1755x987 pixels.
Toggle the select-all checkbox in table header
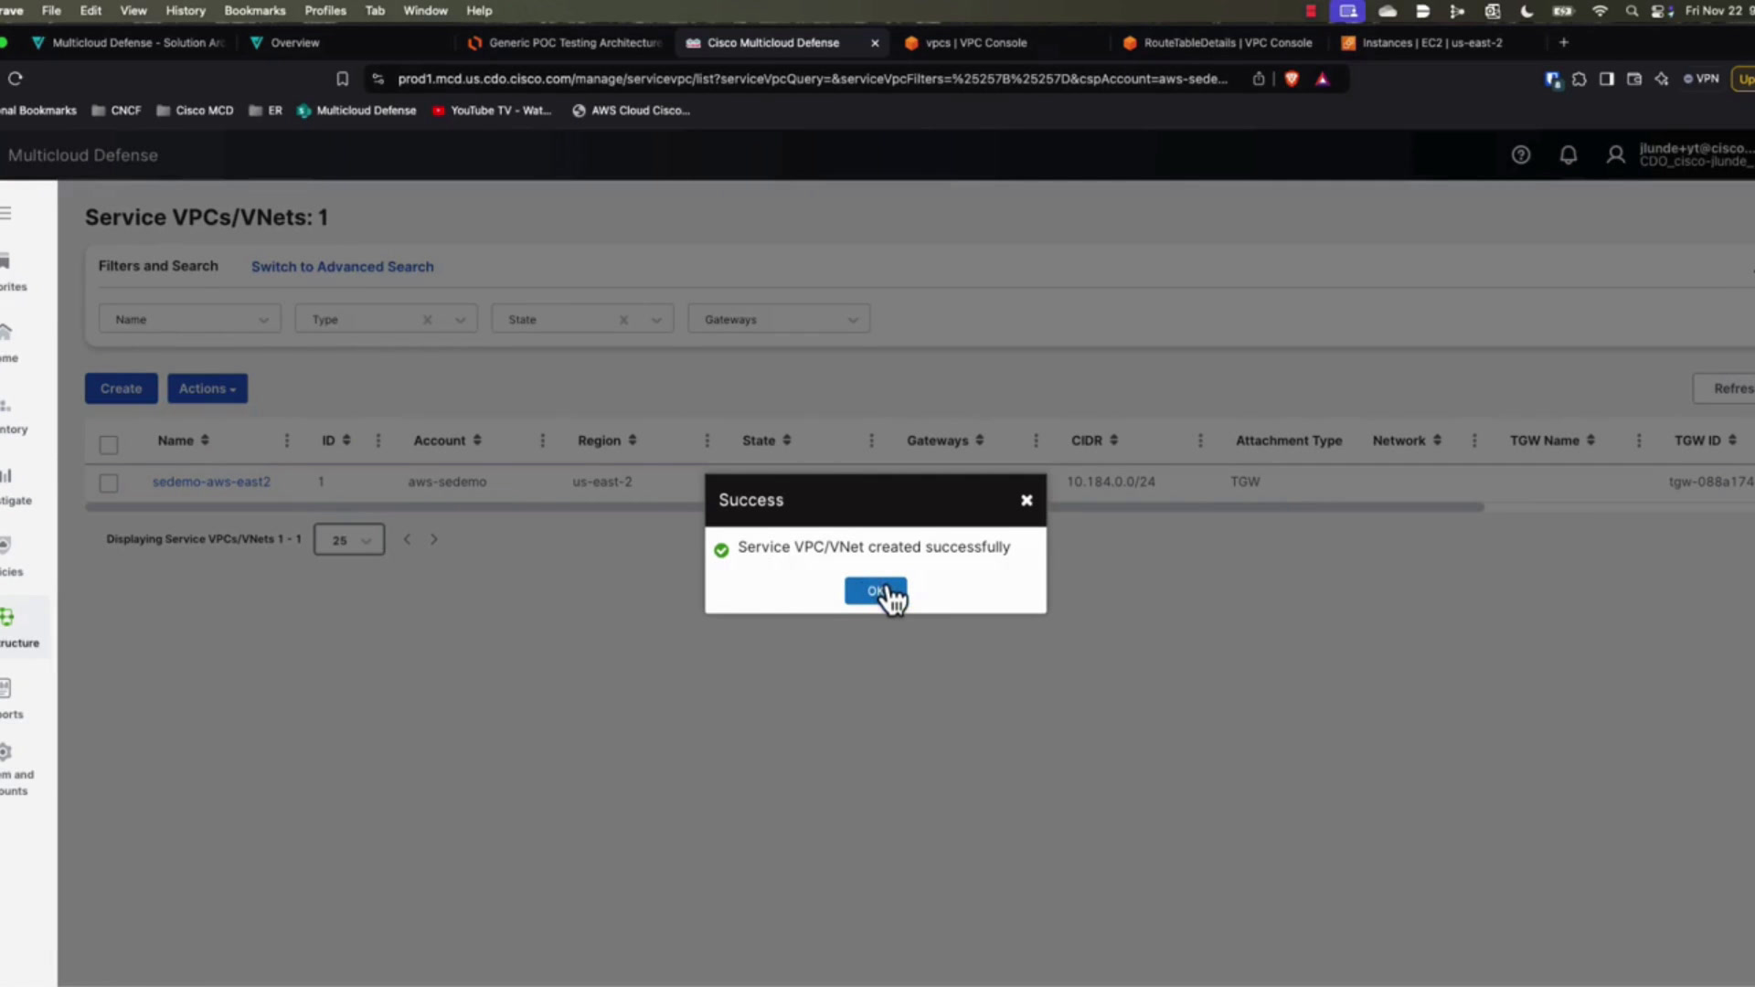[109, 444]
